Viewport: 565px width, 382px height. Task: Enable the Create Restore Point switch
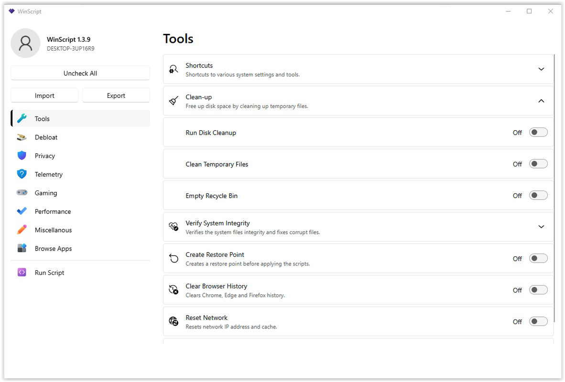(538, 258)
